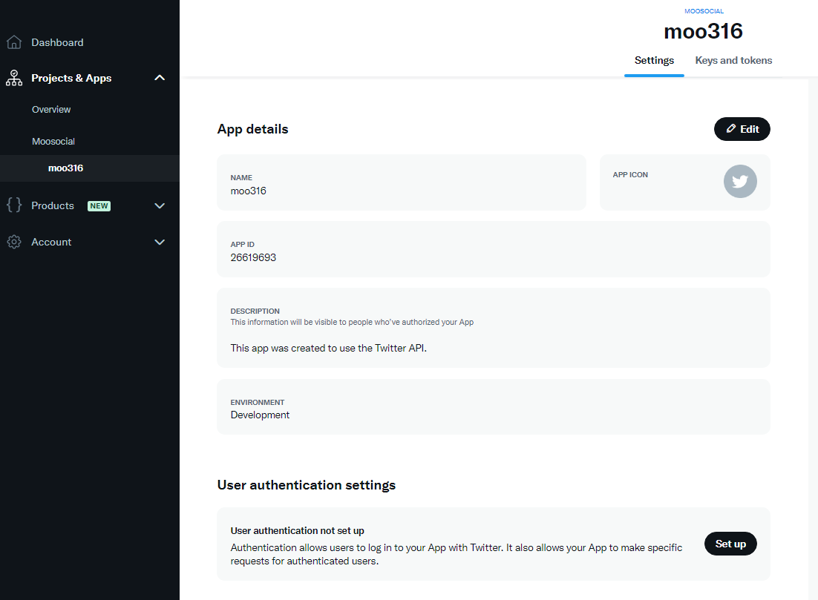This screenshot has width=818, height=600.
Task: Click the Account gear icon
Action: click(x=14, y=242)
